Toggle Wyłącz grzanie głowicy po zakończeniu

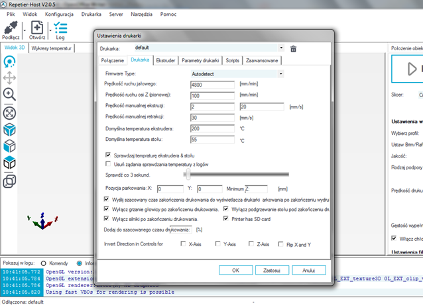tap(106, 208)
